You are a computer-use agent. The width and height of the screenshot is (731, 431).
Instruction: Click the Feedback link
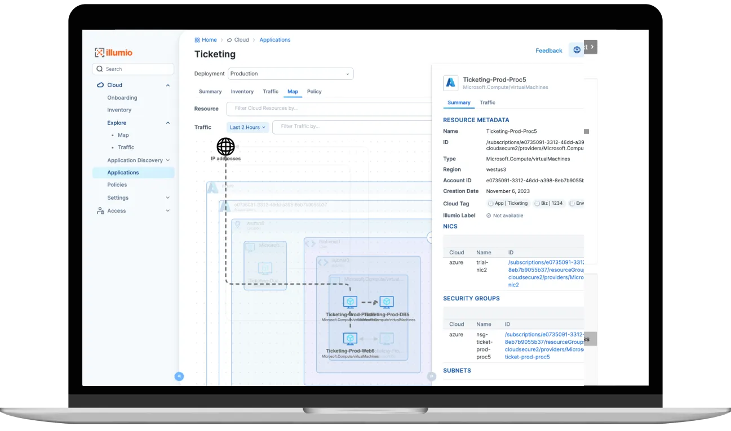pyautogui.click(x=549, y=51)
